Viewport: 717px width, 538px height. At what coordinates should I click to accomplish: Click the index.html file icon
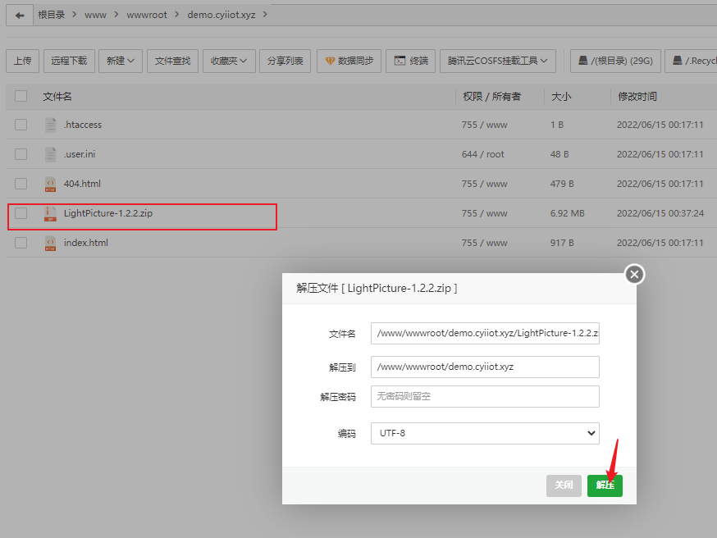click(50, 244)
